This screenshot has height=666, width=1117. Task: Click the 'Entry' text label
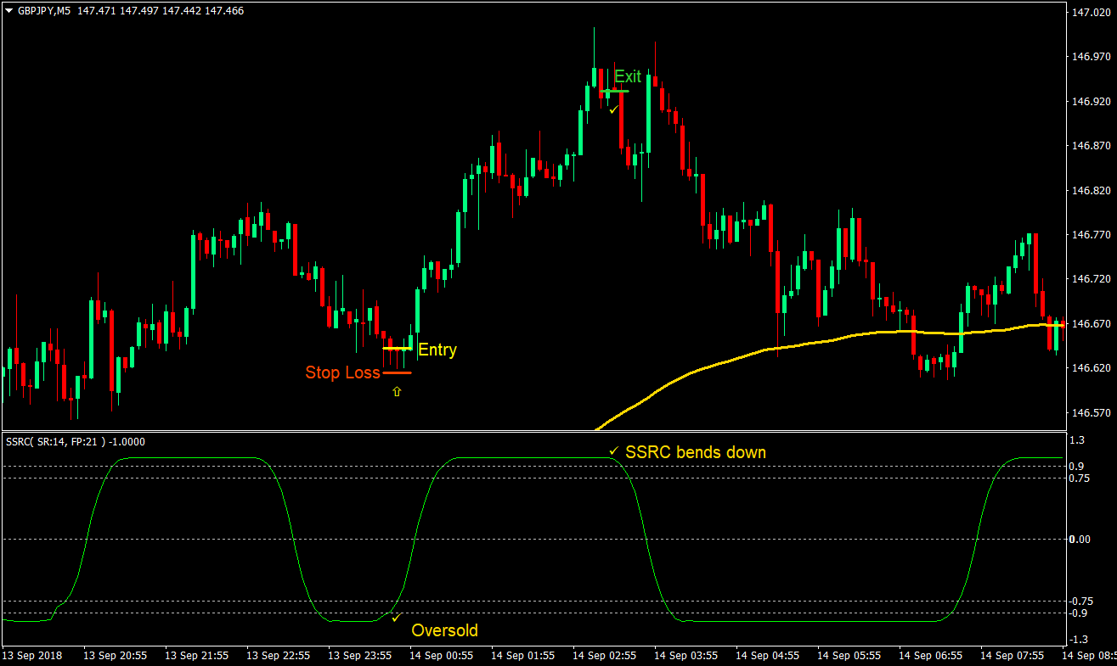(x=437, y=350)
